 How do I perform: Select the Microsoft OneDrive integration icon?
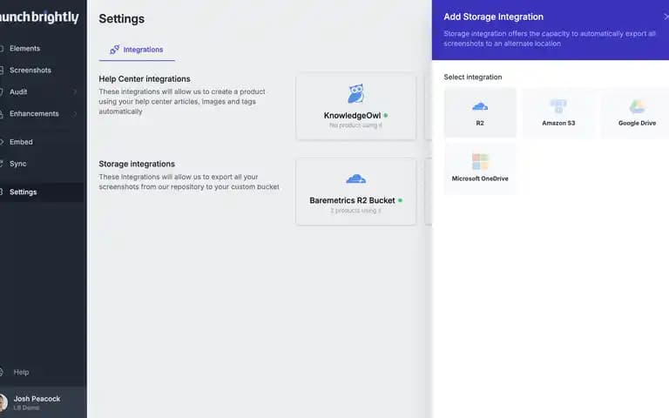point(480,162)
